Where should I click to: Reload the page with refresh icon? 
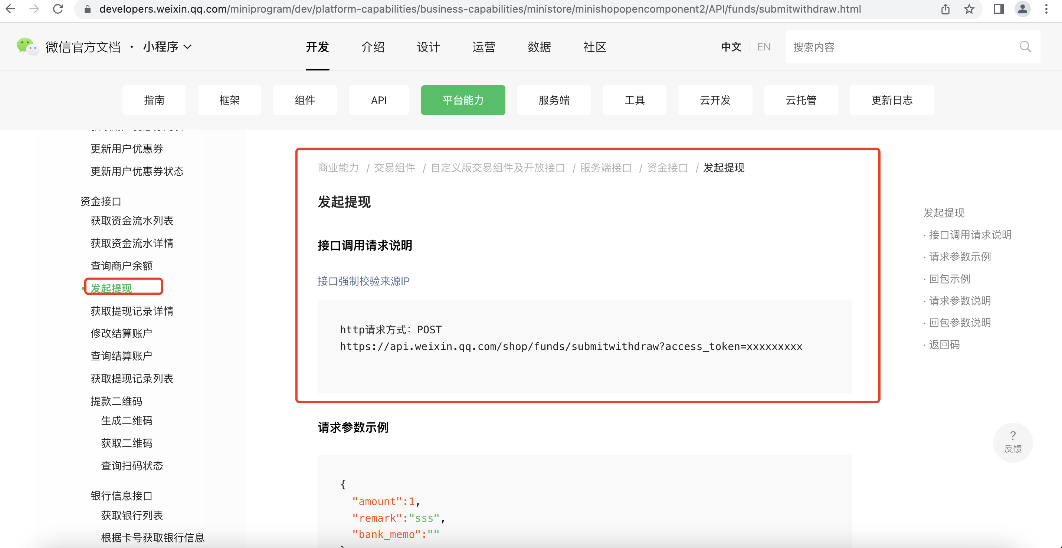[58, 9]
